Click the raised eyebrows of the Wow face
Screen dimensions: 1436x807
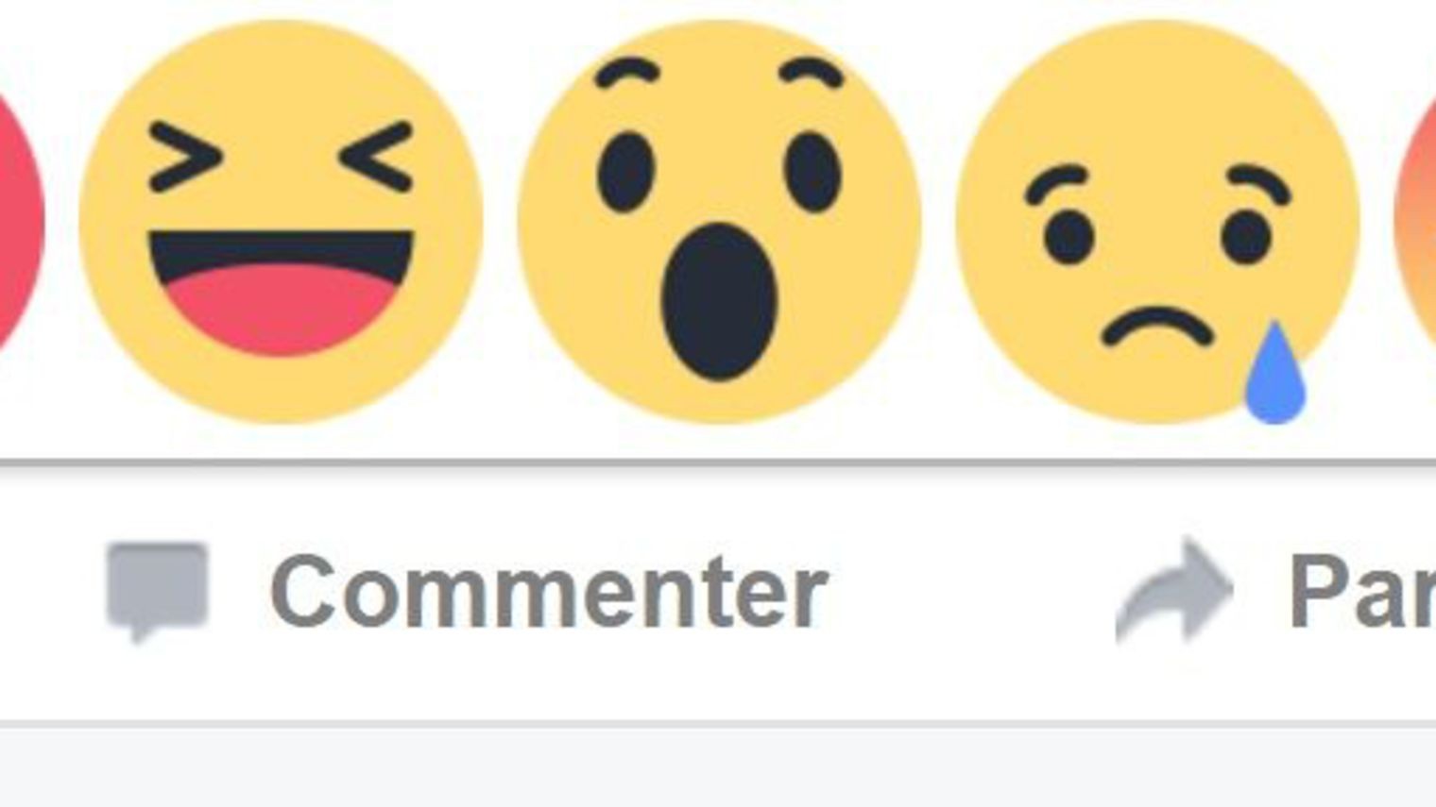coord(719,73)
